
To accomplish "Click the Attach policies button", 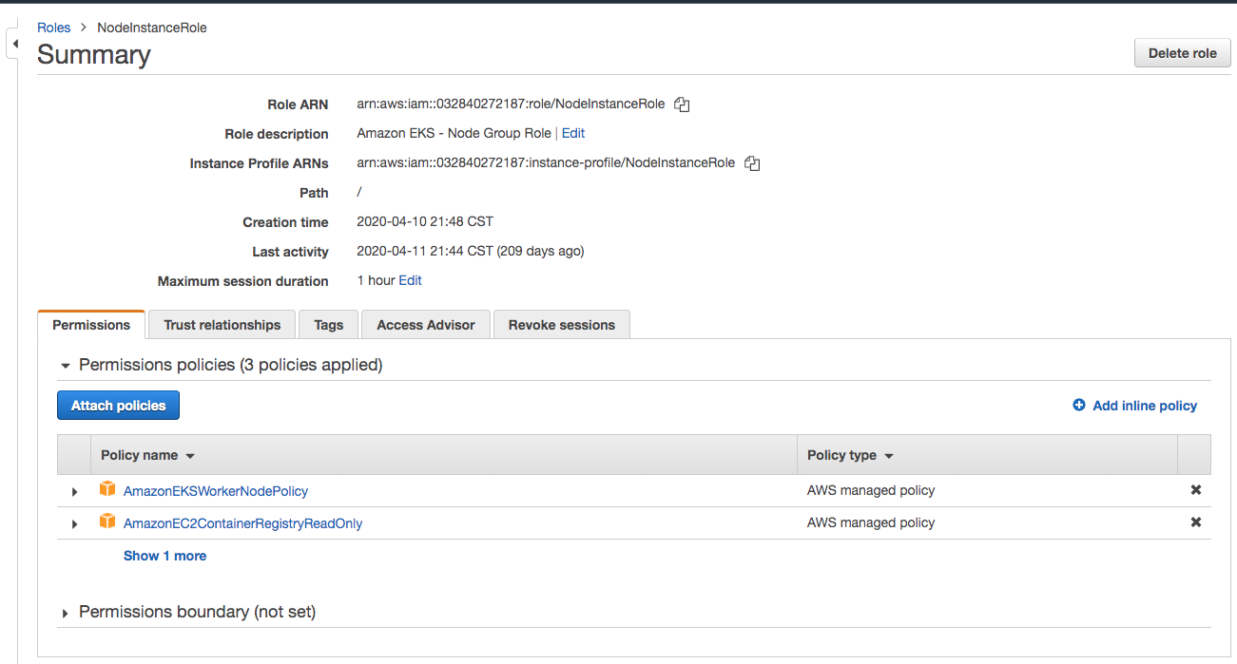I will click(118, 405).
